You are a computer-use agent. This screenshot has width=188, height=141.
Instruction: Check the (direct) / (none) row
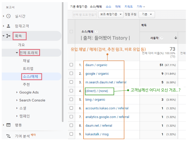71,91
